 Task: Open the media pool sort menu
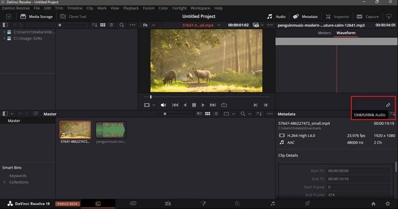[259, 114]
